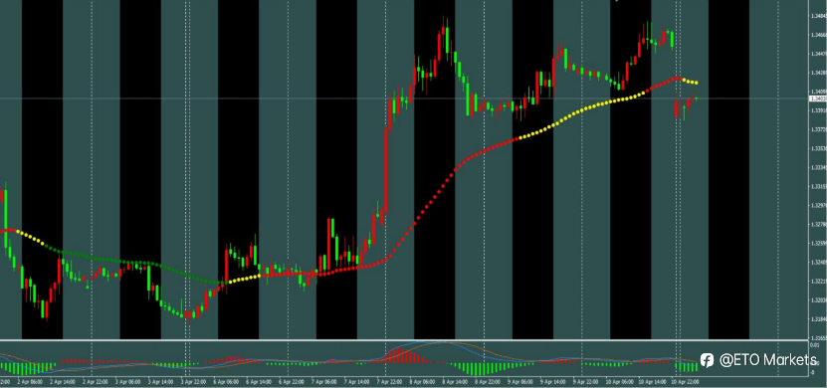This screenshot has height=388, width=827.
Task: Click the '6 Apr 22:00' time axis label
Action: click(292, 382)
